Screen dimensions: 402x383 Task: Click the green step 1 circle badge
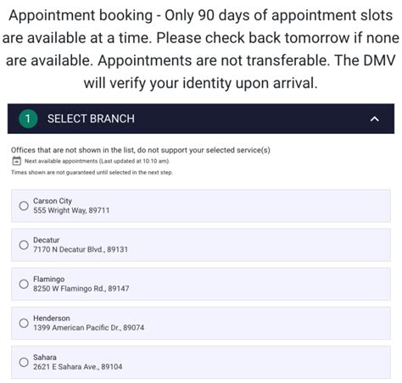[x=28, y=119]
